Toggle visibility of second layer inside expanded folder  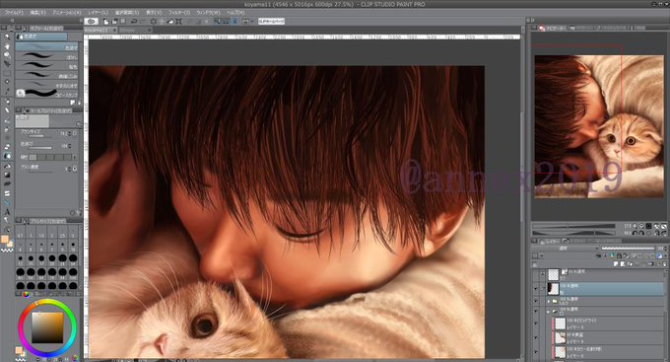click(536, 337)
